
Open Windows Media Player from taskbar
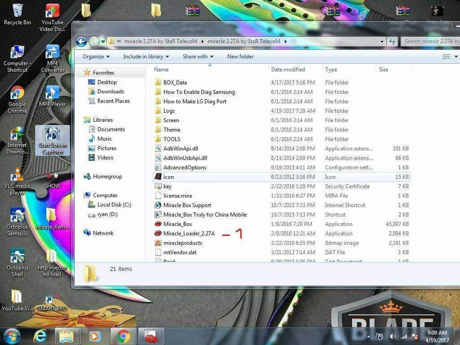tap(94, 336)
